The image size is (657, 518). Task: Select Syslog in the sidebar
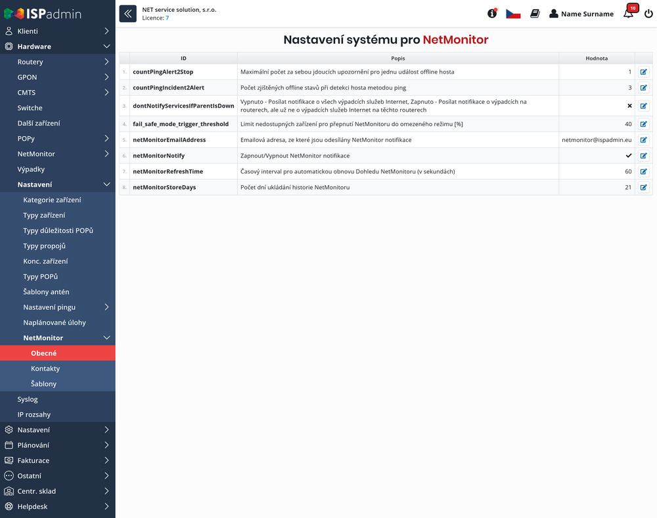point(28,399)
